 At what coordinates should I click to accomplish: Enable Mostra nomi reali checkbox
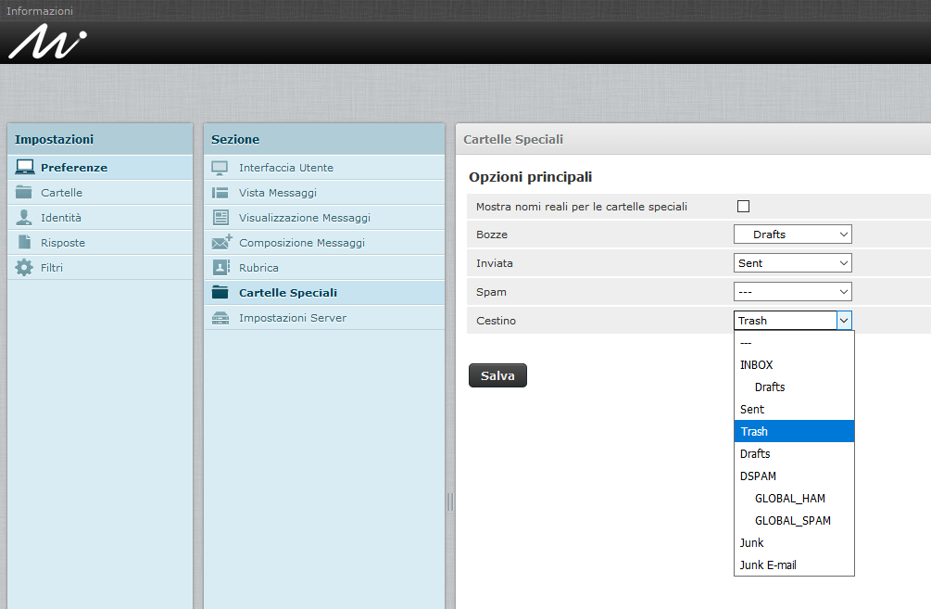click(x=743, y=207)
